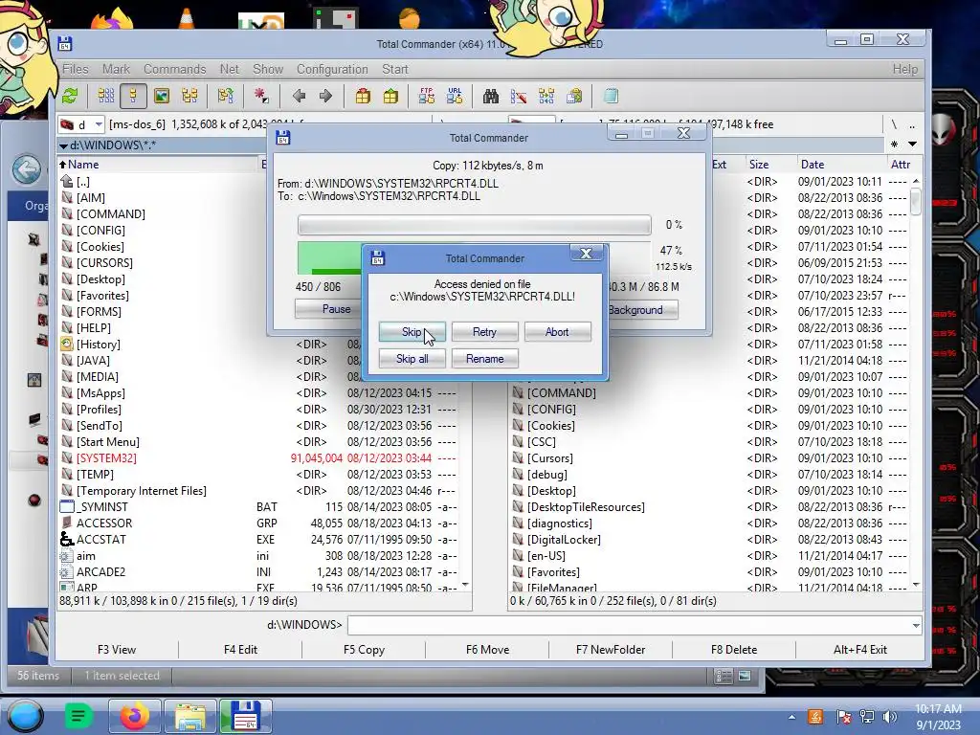Open the multi-rename tool toolbar icon
The width and height of the screenshot is (980, 735).
point(519,96)
